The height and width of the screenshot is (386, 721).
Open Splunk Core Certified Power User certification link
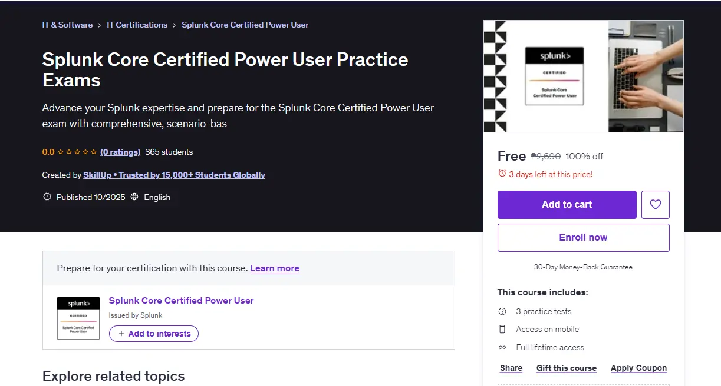pyautogui.click(x=182, y=300)
